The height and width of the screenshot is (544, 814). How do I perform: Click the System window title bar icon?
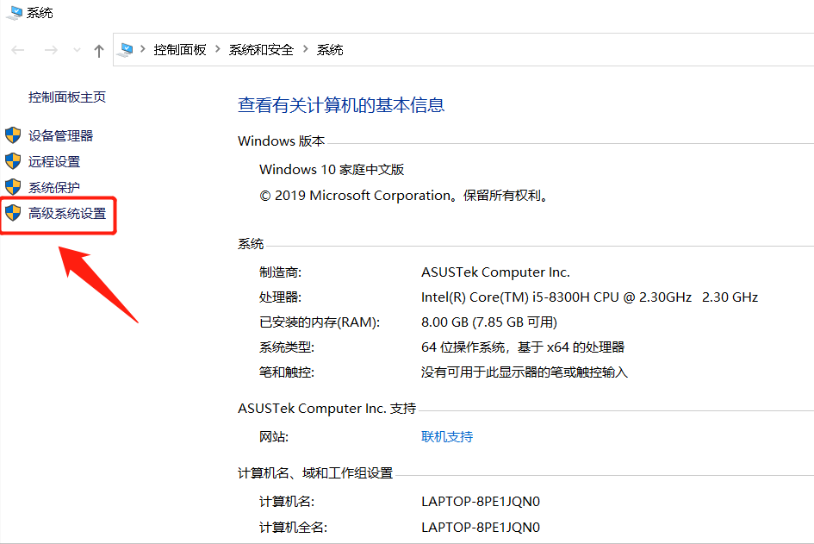point(15,12)
